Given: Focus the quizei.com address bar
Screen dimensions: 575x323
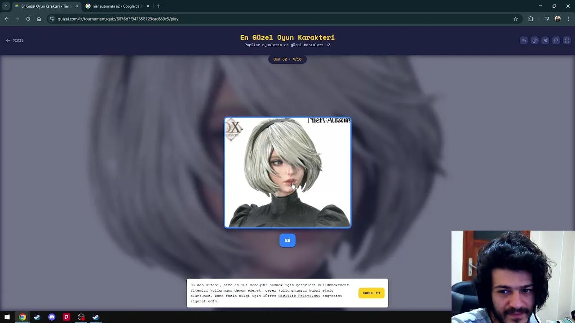Looking at the screenshot, I should [x=283, y=19].
